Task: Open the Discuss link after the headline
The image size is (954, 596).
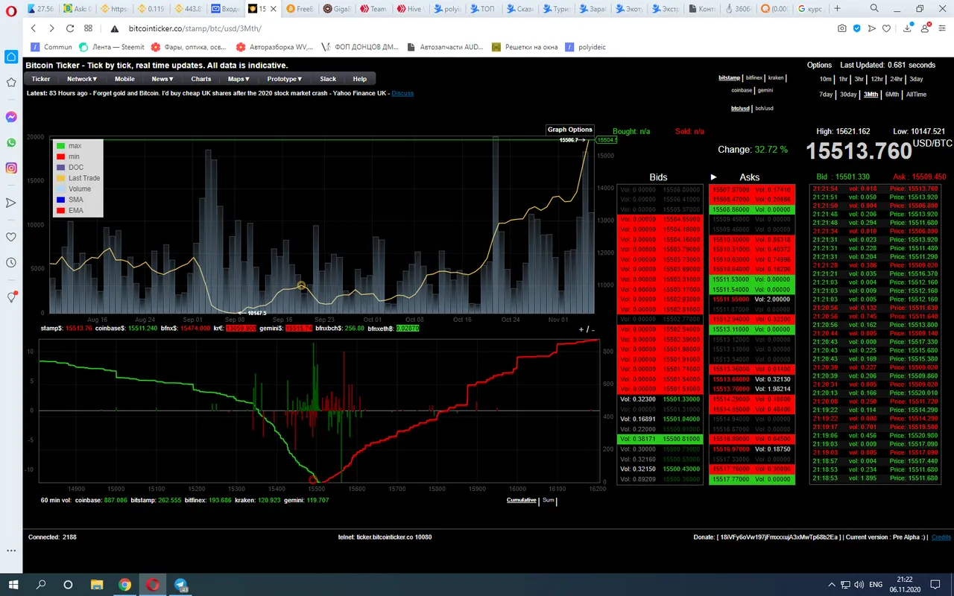Action: point(402,93)
